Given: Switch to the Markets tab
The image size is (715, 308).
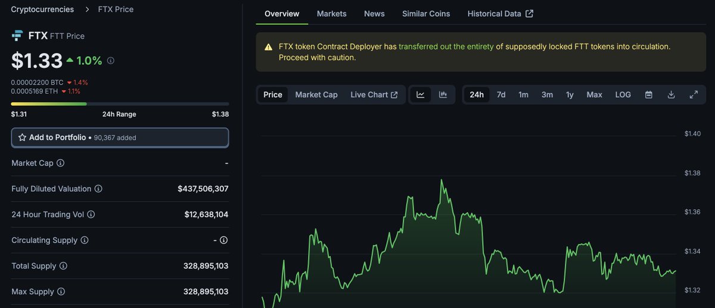Looking at the screenshot, I should point(331,14).
